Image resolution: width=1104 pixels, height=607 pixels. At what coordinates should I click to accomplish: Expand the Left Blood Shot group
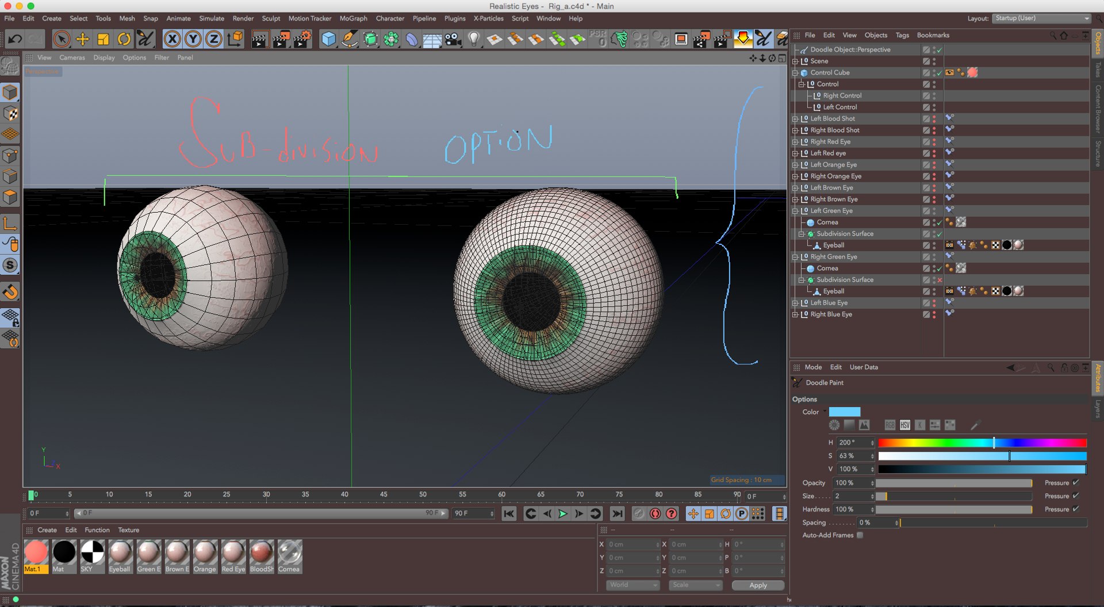[x=795, y=119]
